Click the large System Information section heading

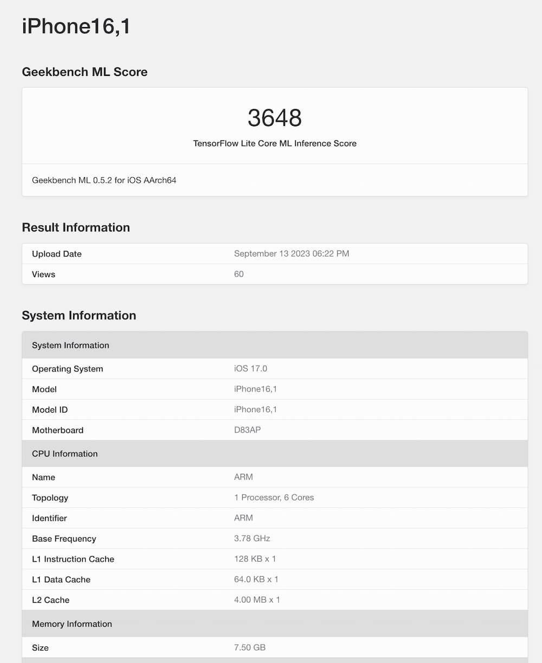tap(79, 316)
